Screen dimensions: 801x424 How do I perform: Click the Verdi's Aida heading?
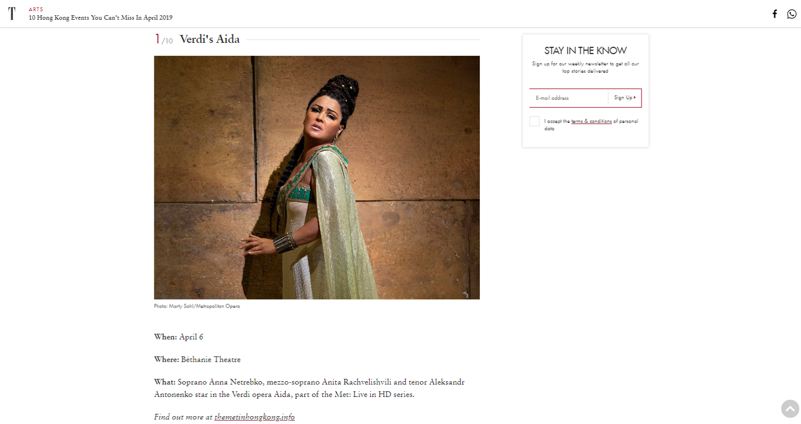pos(210,39)
